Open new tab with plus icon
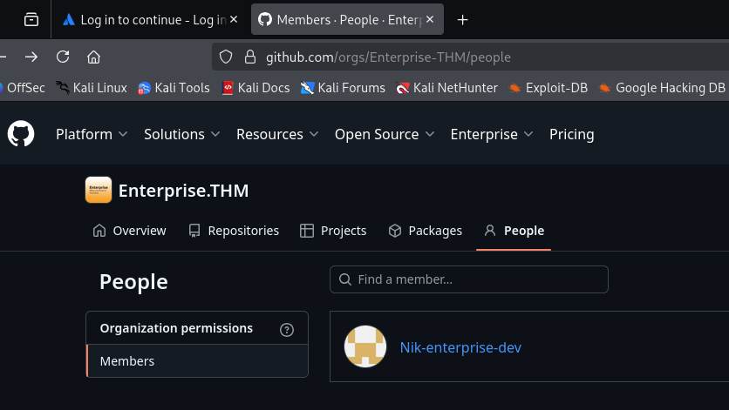This screenshot has width=729, height=410. click(463, 19)
